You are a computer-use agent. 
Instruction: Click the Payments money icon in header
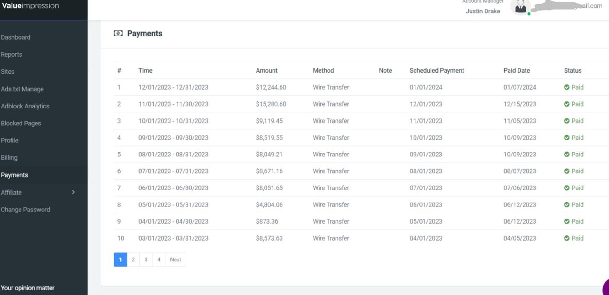118,33
